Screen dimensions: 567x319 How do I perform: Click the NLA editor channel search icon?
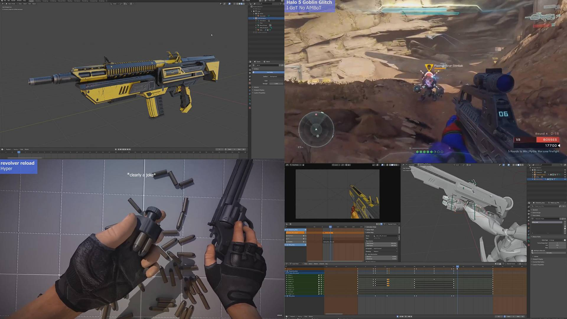(x=286, y=227)
